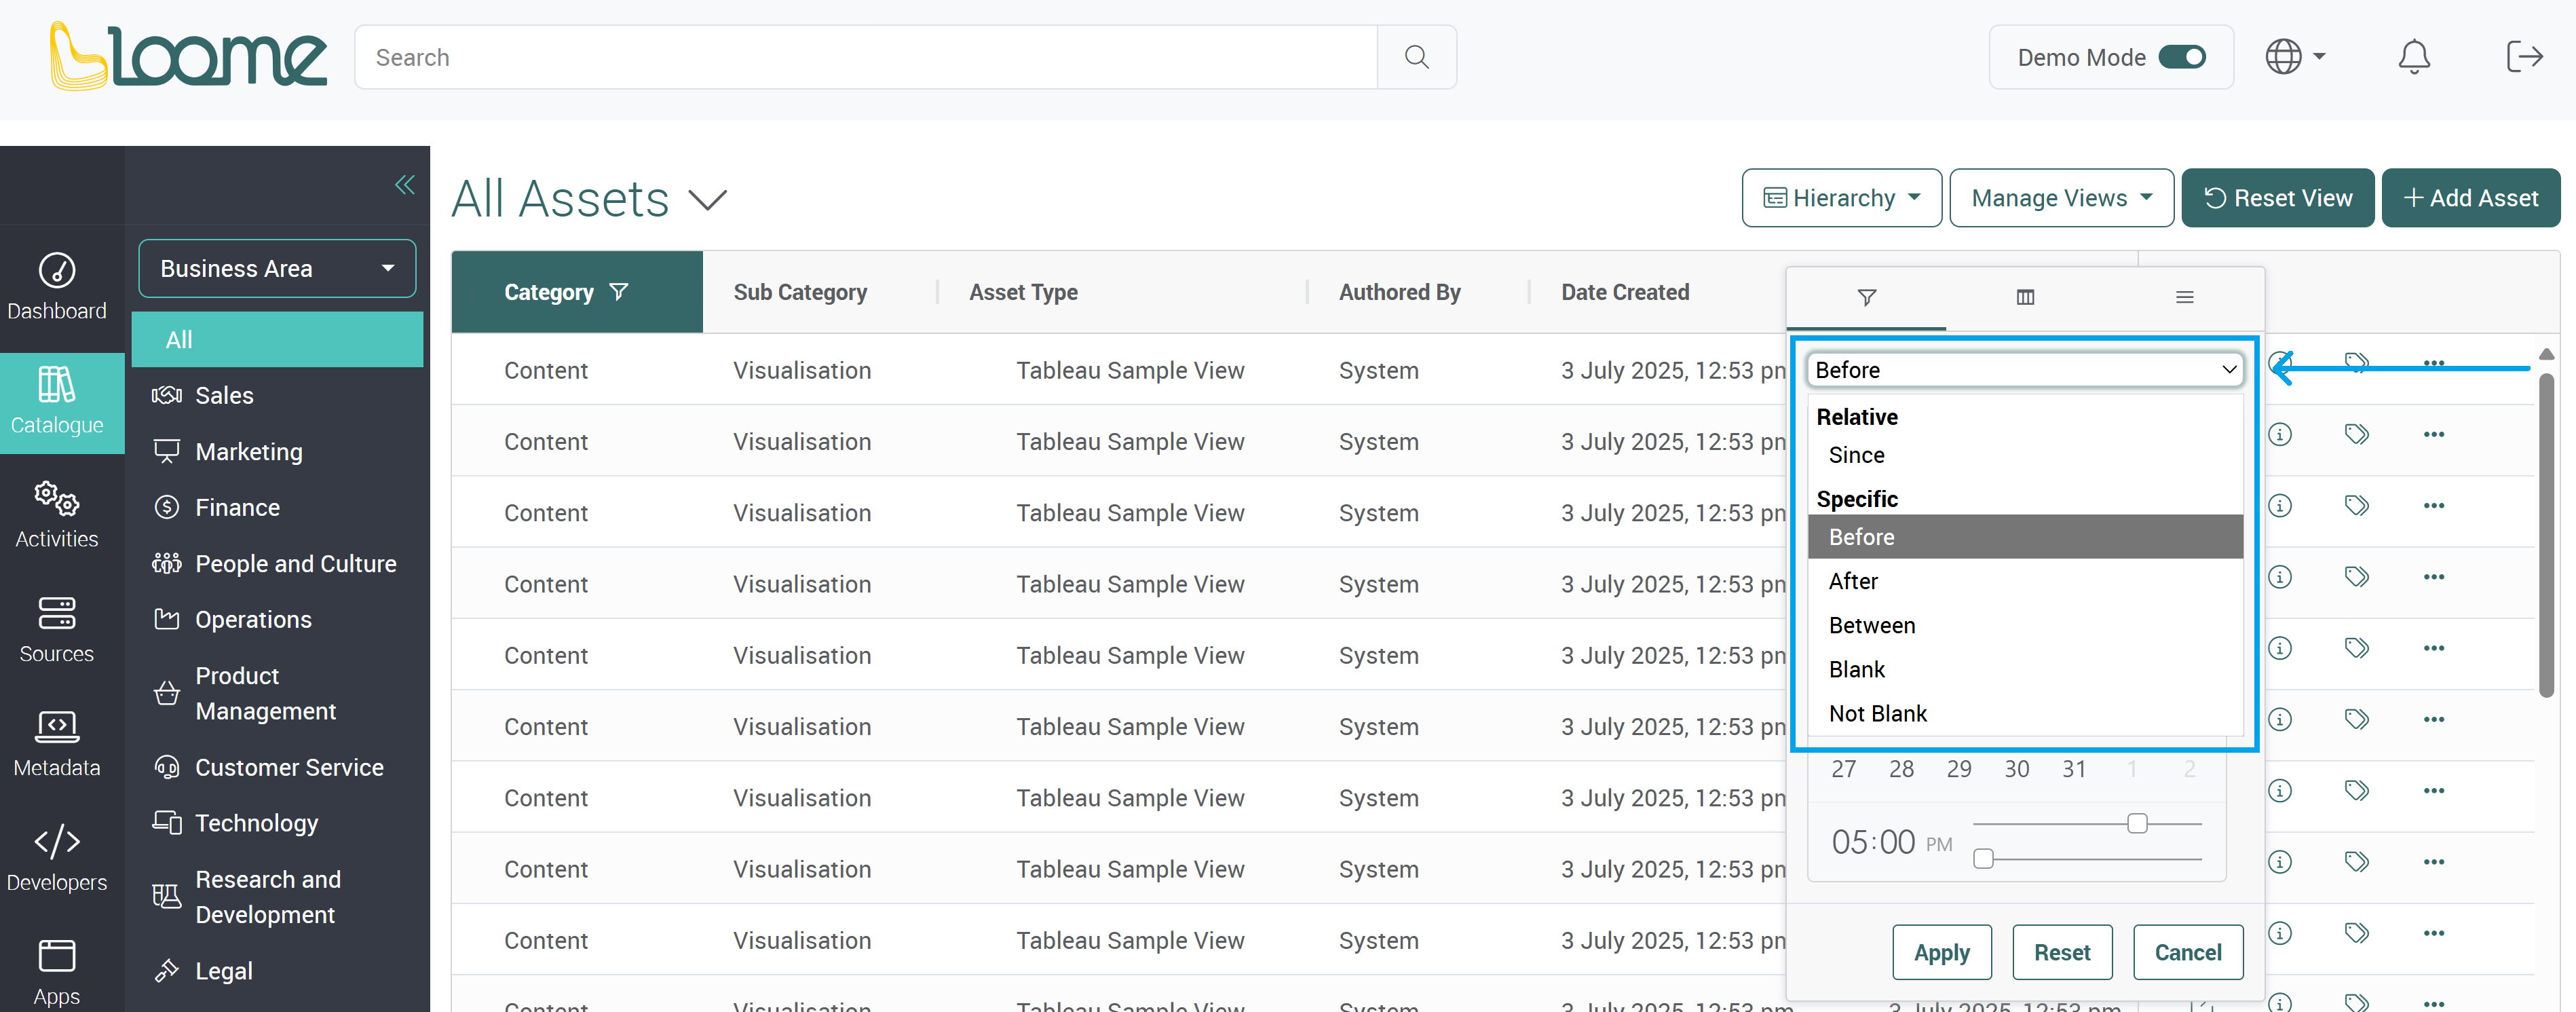Click the Category column filter icon
Viewport: 2576px width, 1012px height.
pos(619,292)
